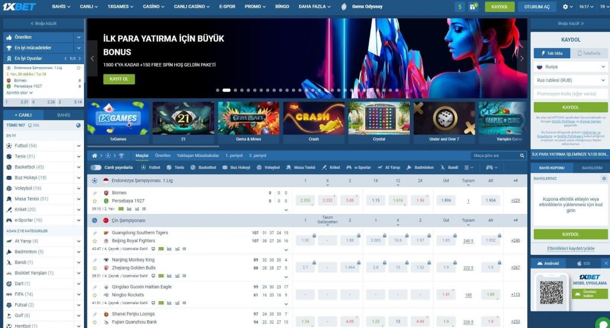Select Bandi filter
Image resolution: width=610 pixels, height=328 pixels.
[449, 168]
